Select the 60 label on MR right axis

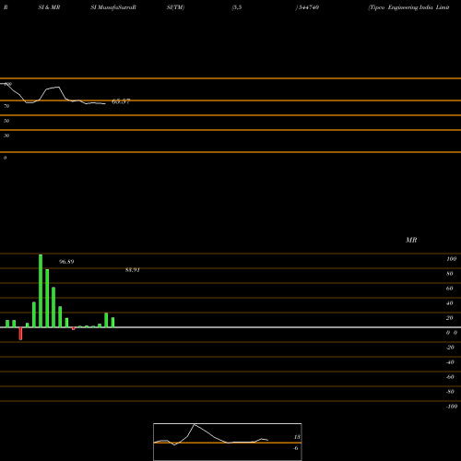click(450, 289)
